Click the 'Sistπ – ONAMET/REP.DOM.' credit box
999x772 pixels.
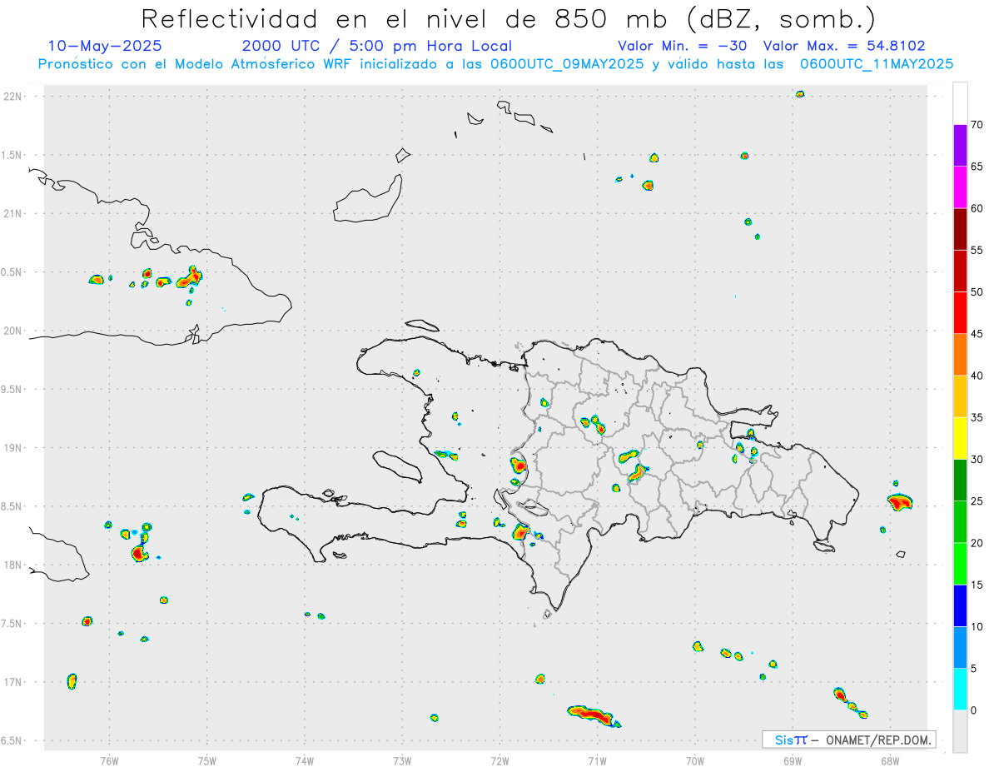click(848, 740)
